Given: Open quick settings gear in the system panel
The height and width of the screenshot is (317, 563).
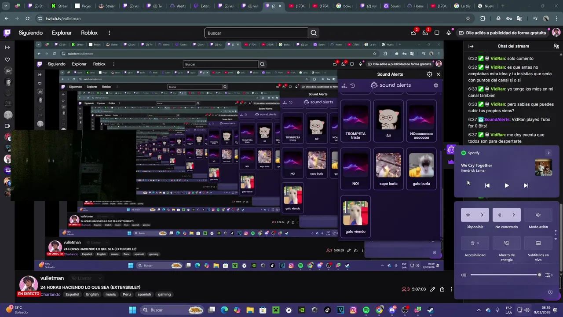Looking at the screenshot, I should tap(550, 292).
